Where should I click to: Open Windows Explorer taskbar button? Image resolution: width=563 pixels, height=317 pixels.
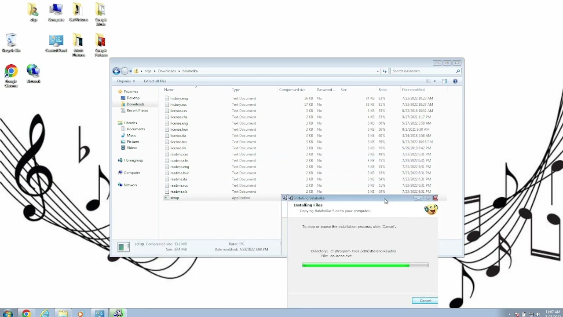pyautogui.click(x=63, y=313)
